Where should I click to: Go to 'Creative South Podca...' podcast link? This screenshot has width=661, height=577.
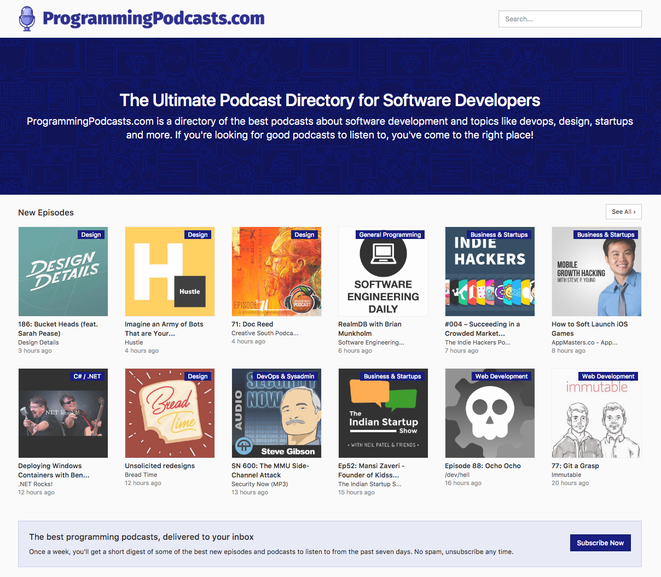265,333
